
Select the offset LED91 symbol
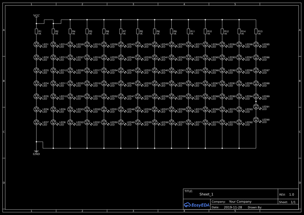point(256,106)
